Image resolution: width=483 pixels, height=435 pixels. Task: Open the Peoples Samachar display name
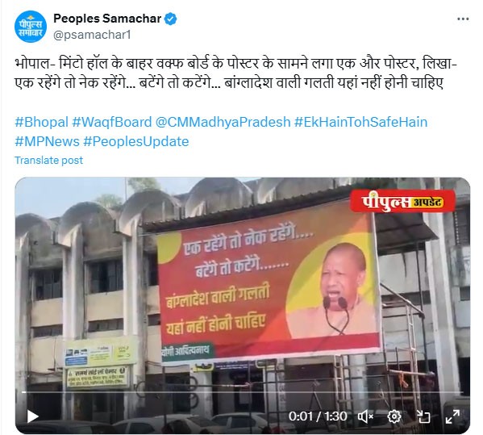[107, 19]
